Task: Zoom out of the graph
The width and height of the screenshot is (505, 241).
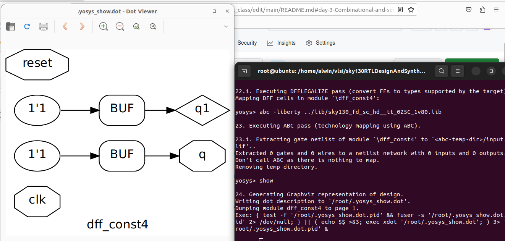Action: pyautogui.click(x=120, y=26)
